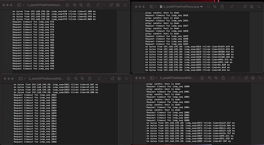Click line 'Request timeout for icmp_seq 973'
This screenshot has width=264, height=145.
[33, 22]
